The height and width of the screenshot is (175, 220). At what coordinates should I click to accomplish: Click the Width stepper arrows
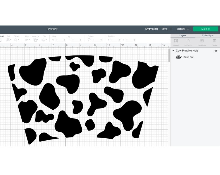click(x=65, y=40)
